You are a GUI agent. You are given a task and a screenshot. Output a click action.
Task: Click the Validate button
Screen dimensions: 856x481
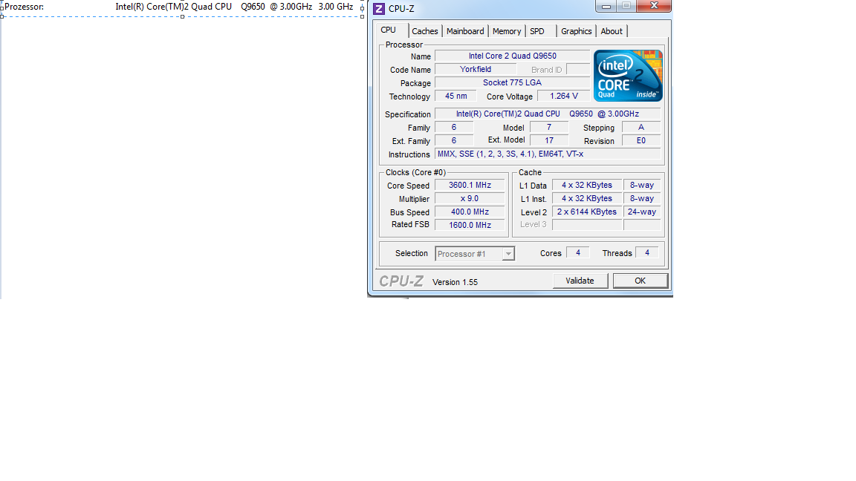tap(580, 281)
